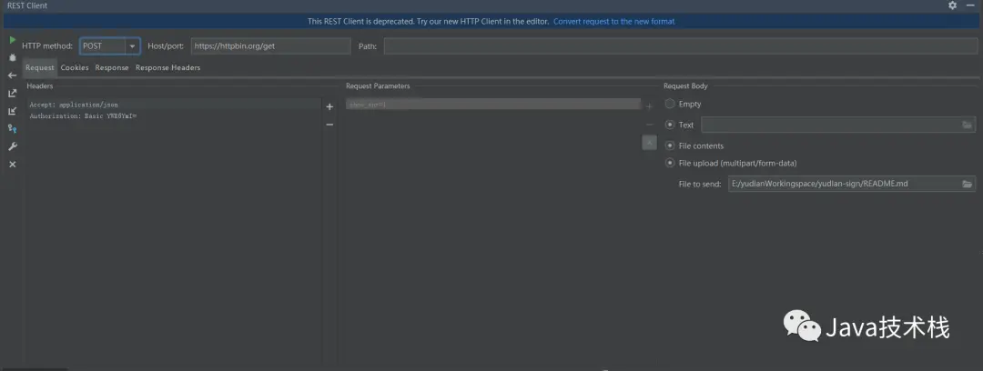Select the highlighted request parameter row

click(492, 105)
